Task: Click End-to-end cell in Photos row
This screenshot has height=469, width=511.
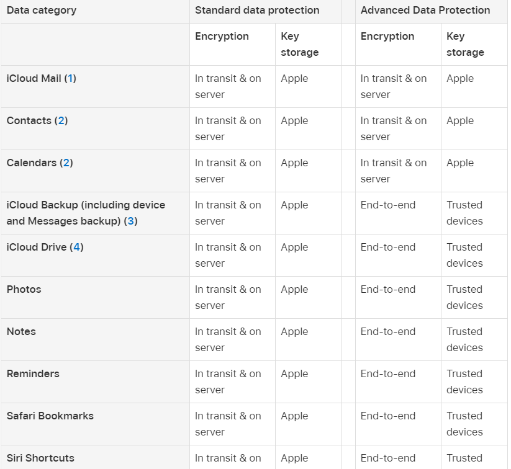Action: click(388, 289)
